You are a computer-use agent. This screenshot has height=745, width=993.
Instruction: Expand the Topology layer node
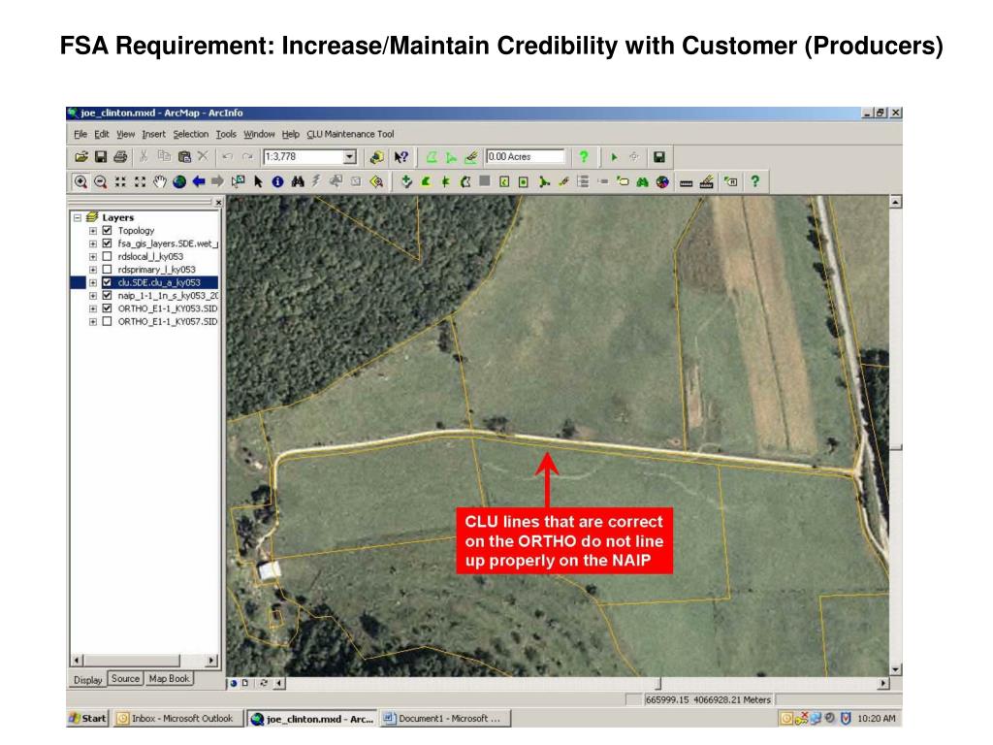[x=92, y=231]
